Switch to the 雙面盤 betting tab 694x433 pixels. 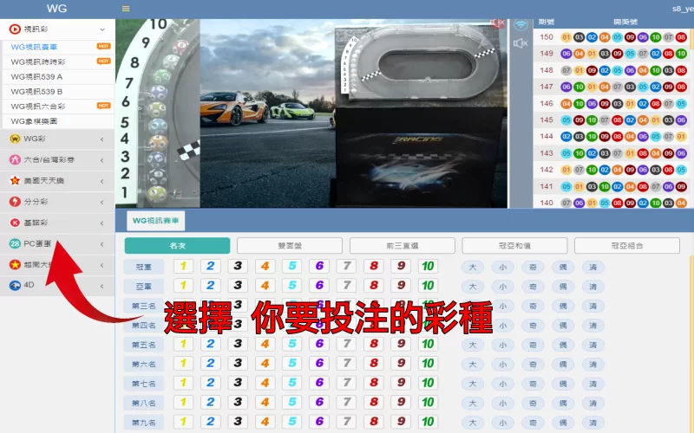(x=290, y=246)
